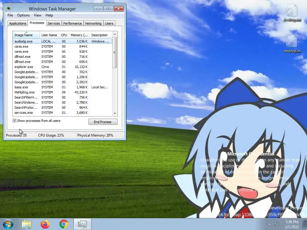This screenshot has height=230, width=307.
Task: Select the csrss.exe row using 844 K
Action: tap(62, 46)
